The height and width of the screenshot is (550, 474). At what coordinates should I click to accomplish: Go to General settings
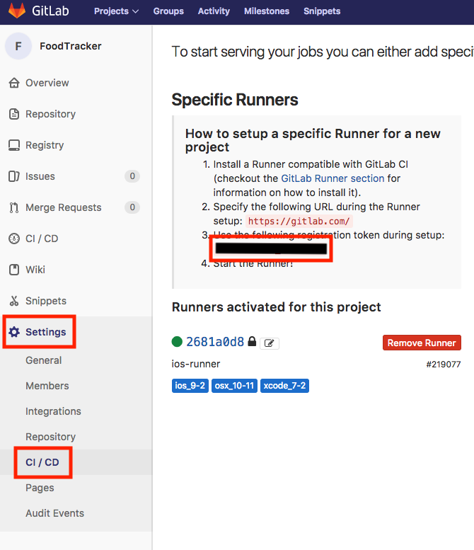click(x=43, y=360)
